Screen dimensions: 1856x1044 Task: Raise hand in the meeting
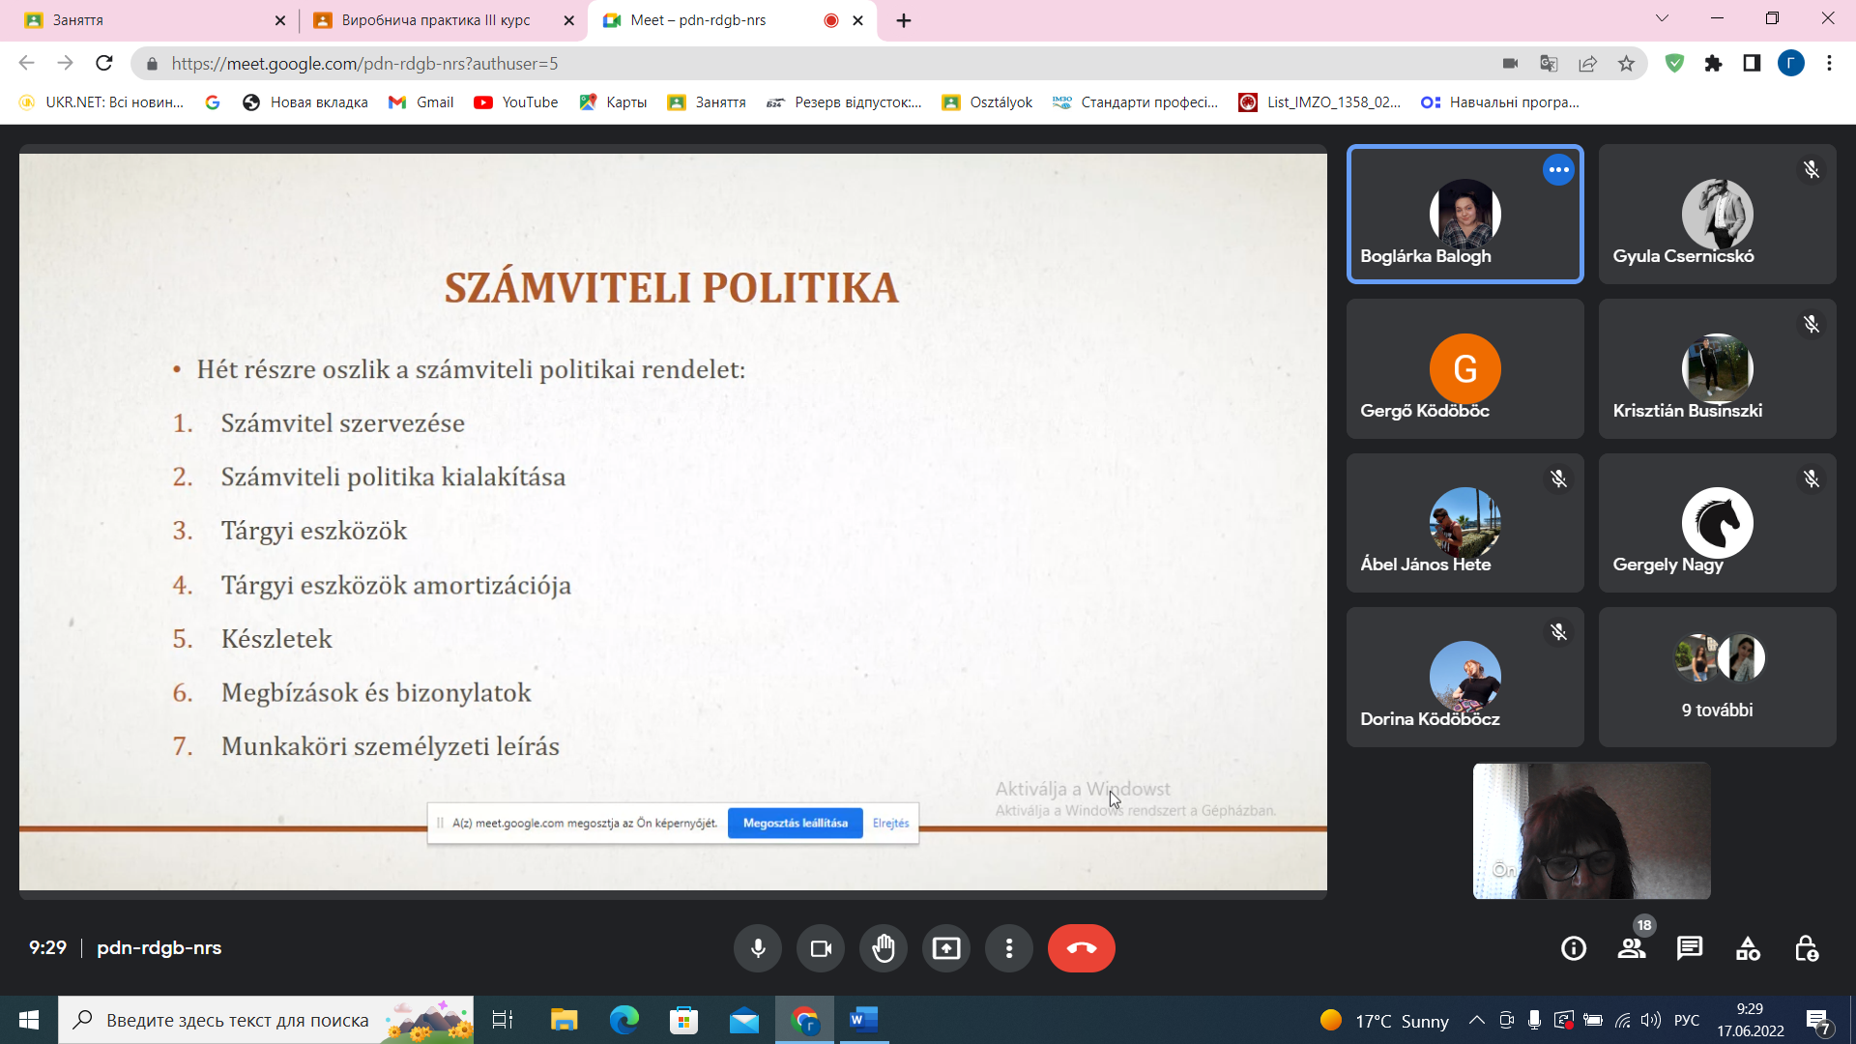(x=883, y=948)
